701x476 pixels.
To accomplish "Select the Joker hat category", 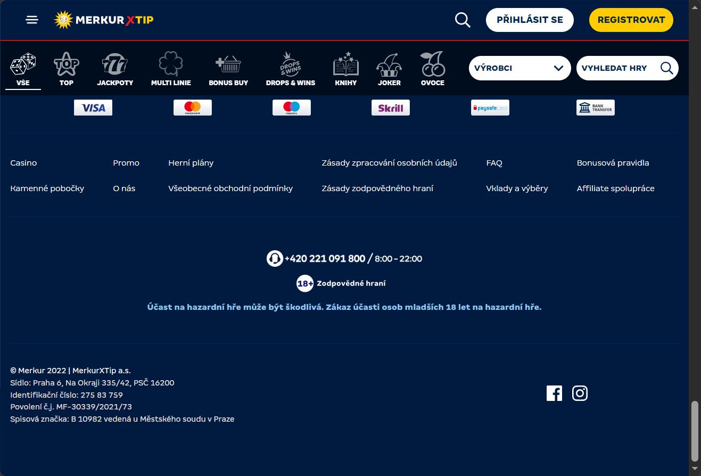I will pos(389,70).
